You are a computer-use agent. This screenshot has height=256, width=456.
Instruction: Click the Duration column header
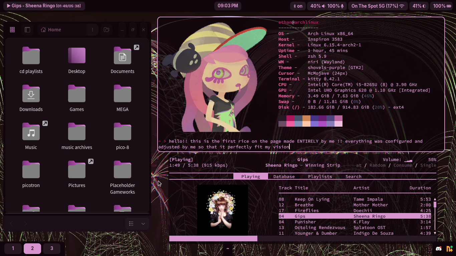(x=420, y=188)
